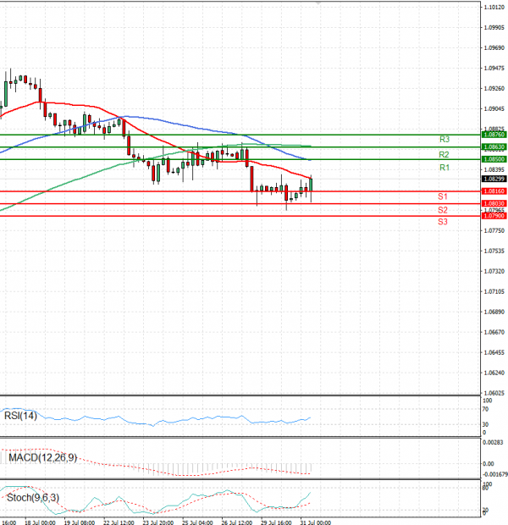Image resolution: width=508 pixels, height=525 pixels.
Task: Select the 1.08160 support price tag
Action: click(x=494, y=191)
